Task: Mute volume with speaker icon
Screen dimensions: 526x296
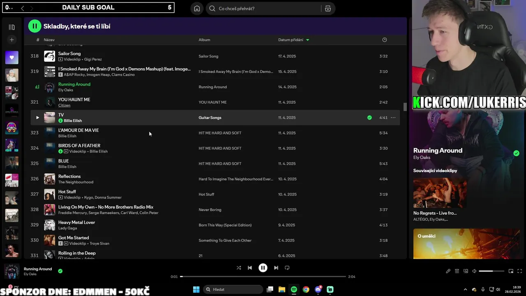Action: pos(474,271)
